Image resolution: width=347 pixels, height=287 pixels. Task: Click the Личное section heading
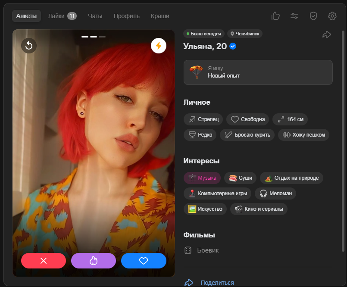[197, 102]
